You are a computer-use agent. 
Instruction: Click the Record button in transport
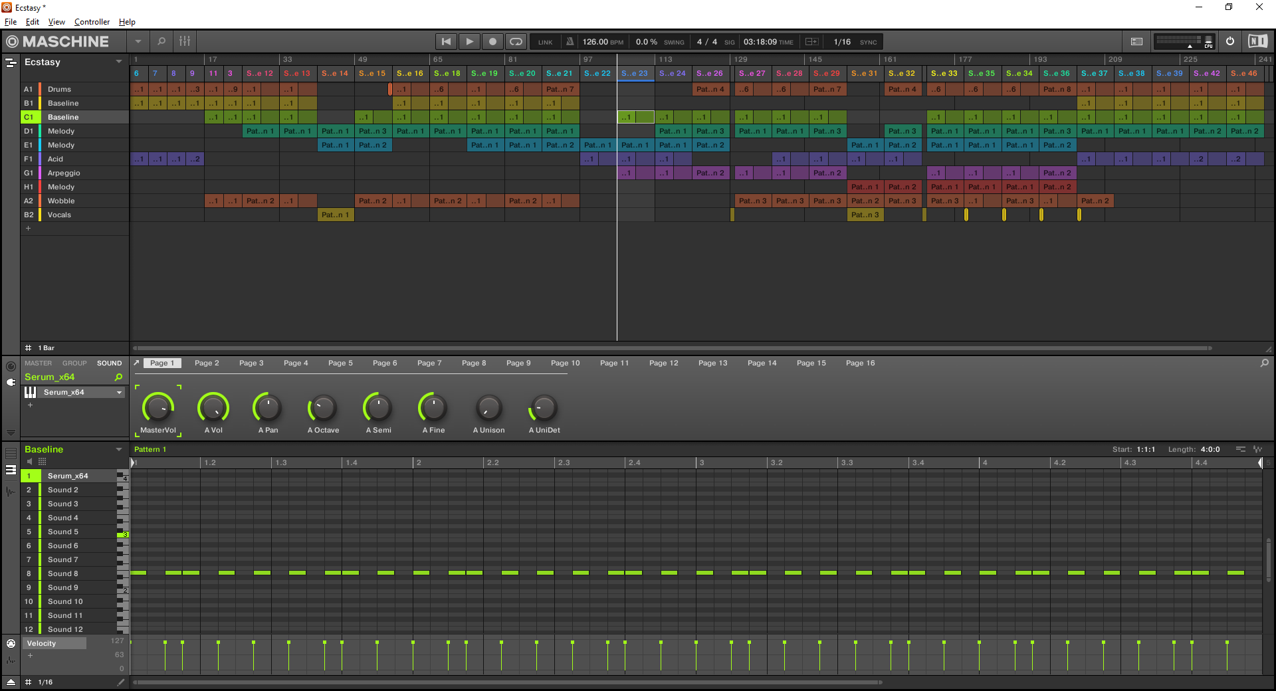click(492, 42)
